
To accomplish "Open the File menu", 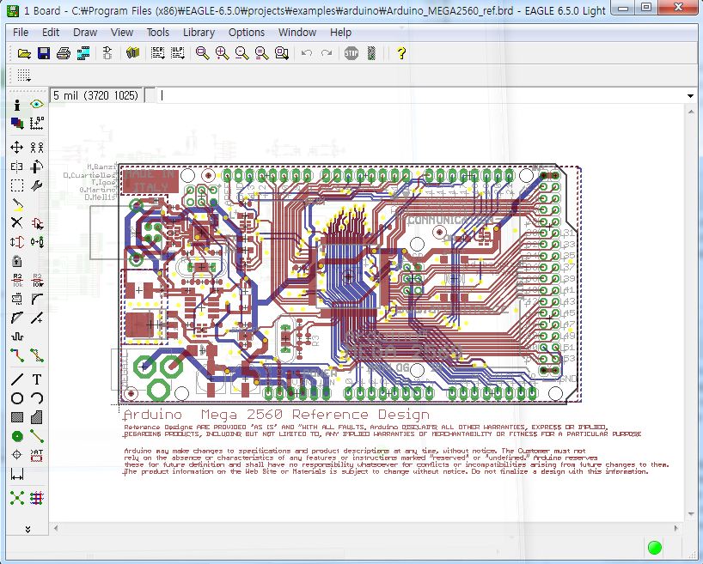I will pyautogui.click(x=21, y=33).
